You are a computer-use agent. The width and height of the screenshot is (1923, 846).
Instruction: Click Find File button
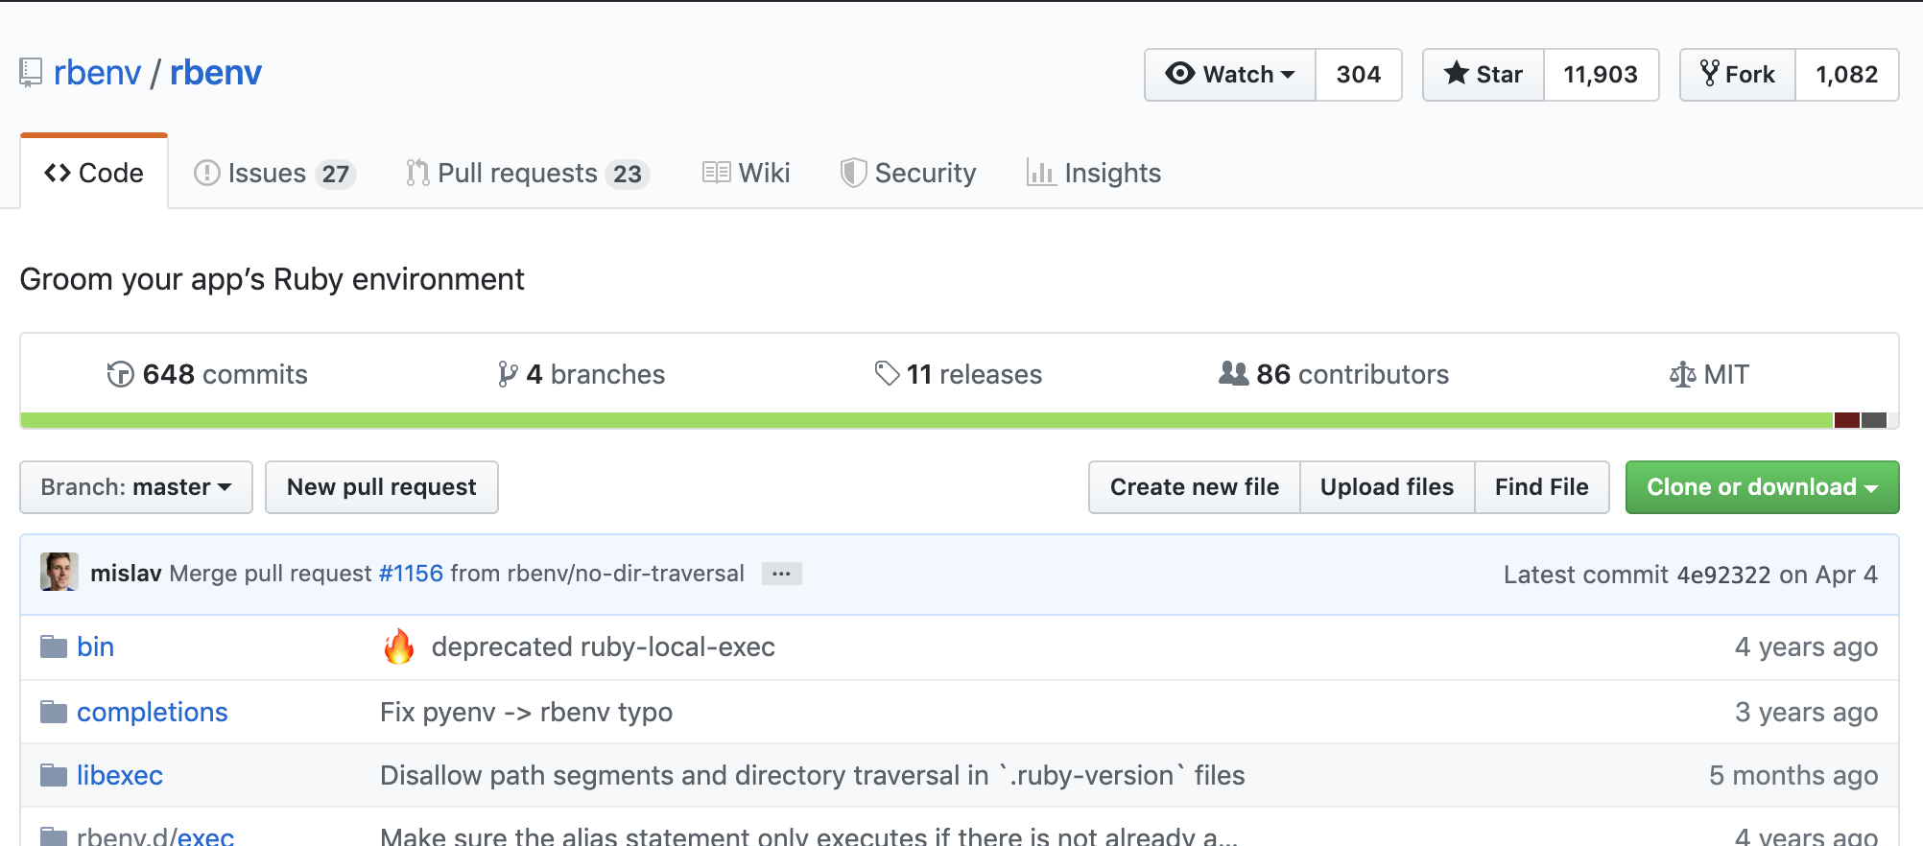click(1542, 487)
